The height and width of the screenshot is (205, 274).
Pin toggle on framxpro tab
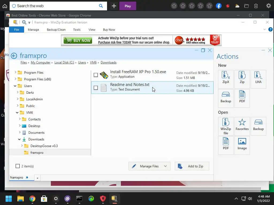[x=27, y=178]
